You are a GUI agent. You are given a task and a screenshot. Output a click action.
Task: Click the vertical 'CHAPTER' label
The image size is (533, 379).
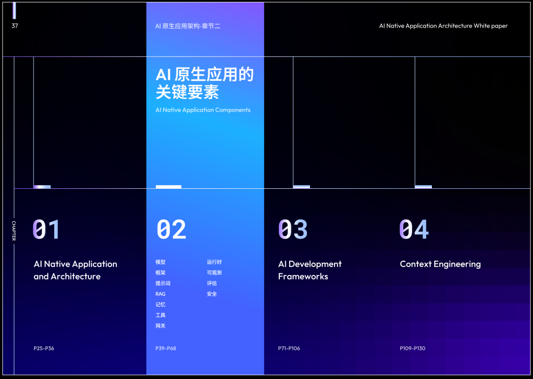[x=14, y=231]
